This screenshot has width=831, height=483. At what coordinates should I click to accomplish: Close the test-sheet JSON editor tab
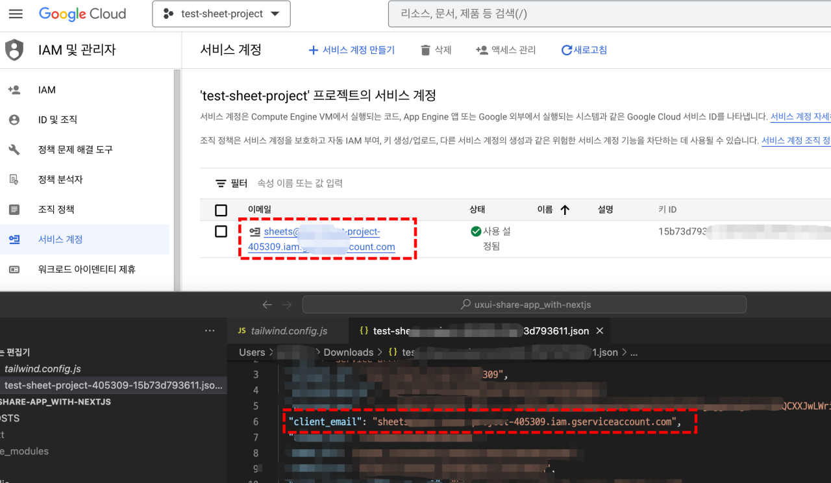[600, 331]
